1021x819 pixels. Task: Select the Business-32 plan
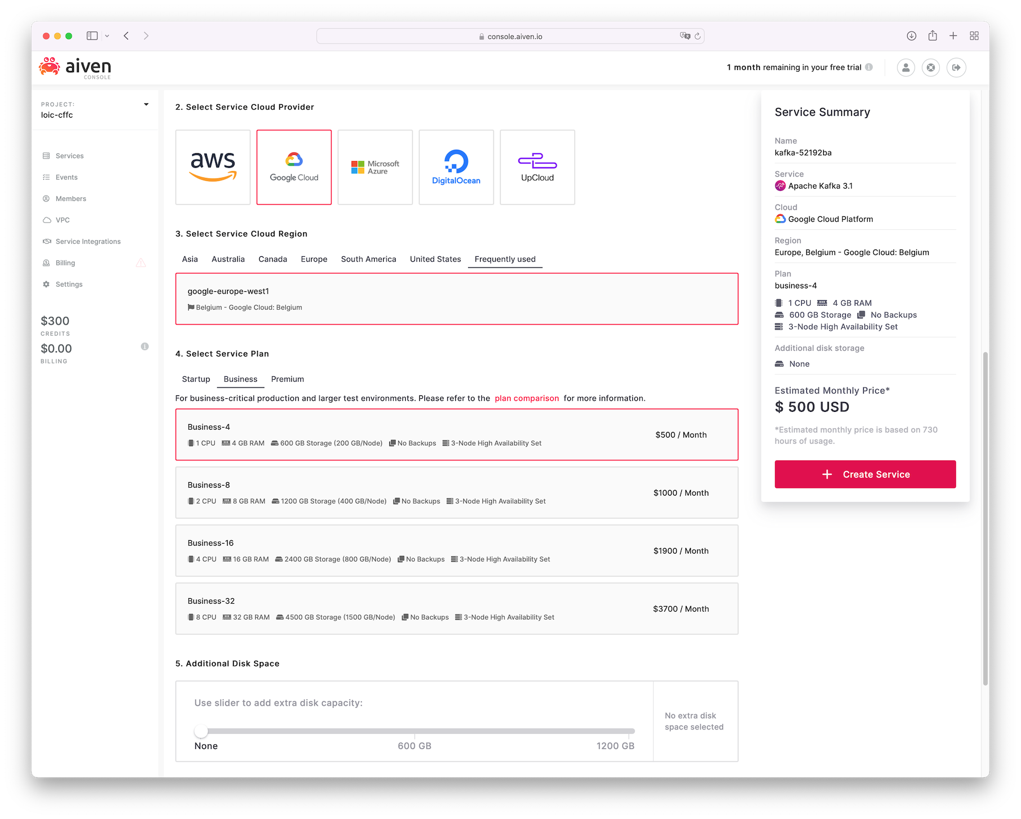click(x=457, y=609)
